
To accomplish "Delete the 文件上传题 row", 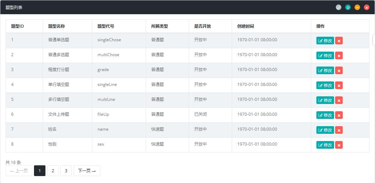I will (339, 115).
